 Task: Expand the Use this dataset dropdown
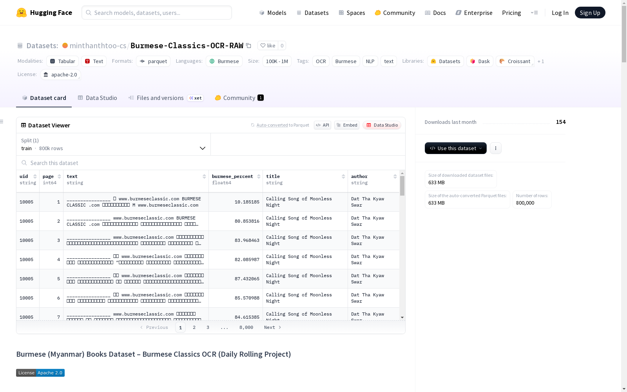456,148
